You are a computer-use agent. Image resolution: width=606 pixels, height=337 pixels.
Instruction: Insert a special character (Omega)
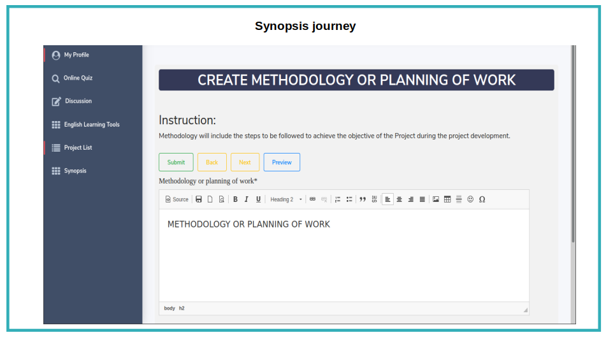click(x=482, y=199)
